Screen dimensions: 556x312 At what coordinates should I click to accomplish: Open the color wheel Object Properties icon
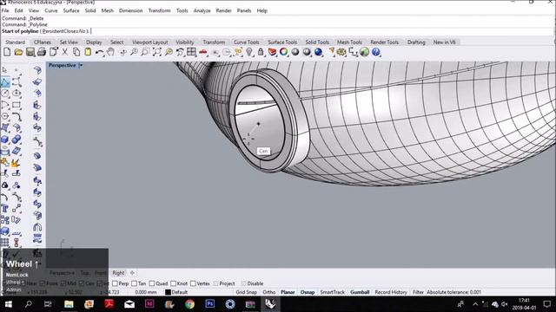click(x=284, y=52)
